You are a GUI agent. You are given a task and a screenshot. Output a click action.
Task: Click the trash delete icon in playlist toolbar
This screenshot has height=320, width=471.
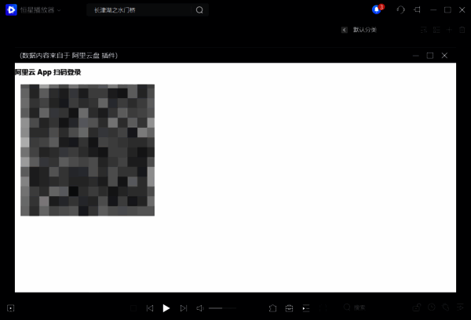pyautogui.click(x=462, y=30)
